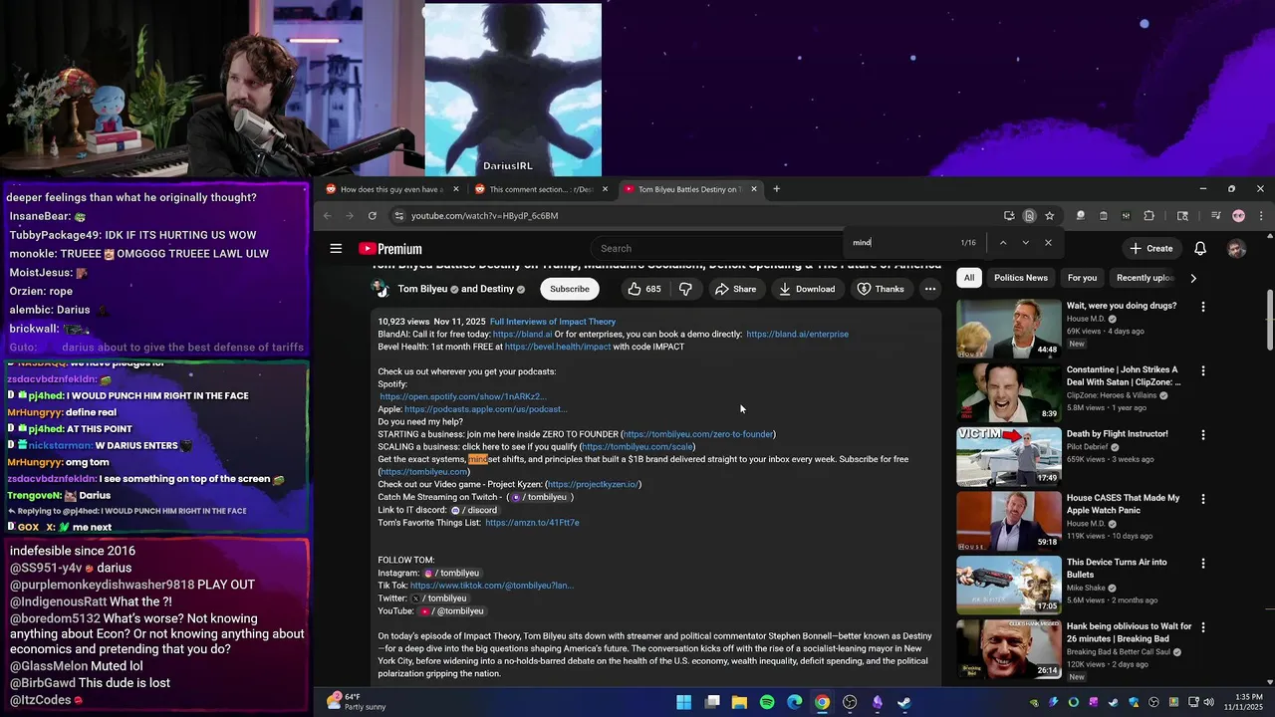Like the video with 685 likes
The image size is (1275, 717).
pyautogui.click(x=643, y=289)
